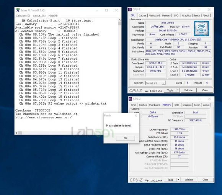The height and width of the screenshot is (195, 222).
Task: Expand the Socket #1 selection dropdown
Action: tap(163, 83)
